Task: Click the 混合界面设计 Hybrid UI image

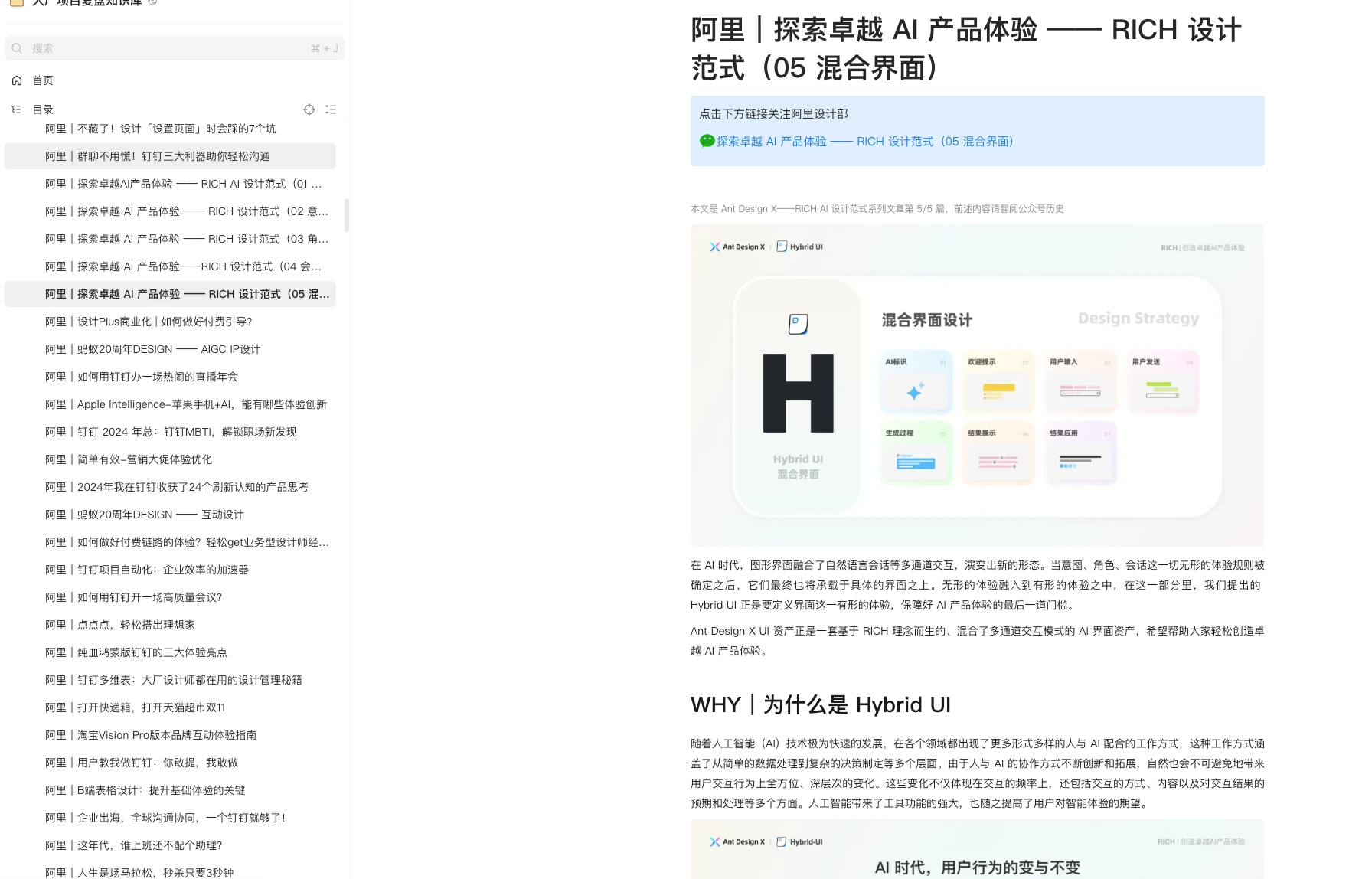Action: tap(977, 385)
